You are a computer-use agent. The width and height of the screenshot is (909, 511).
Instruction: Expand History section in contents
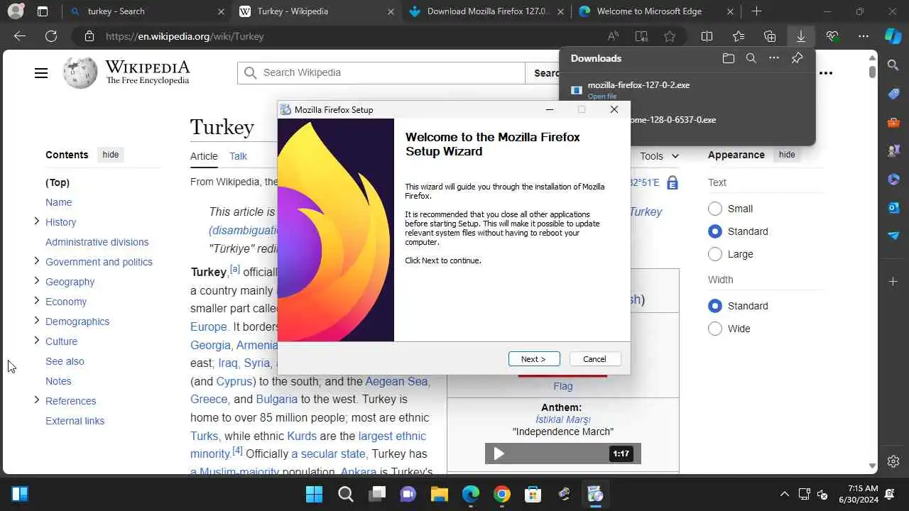(x=36, y=221)
